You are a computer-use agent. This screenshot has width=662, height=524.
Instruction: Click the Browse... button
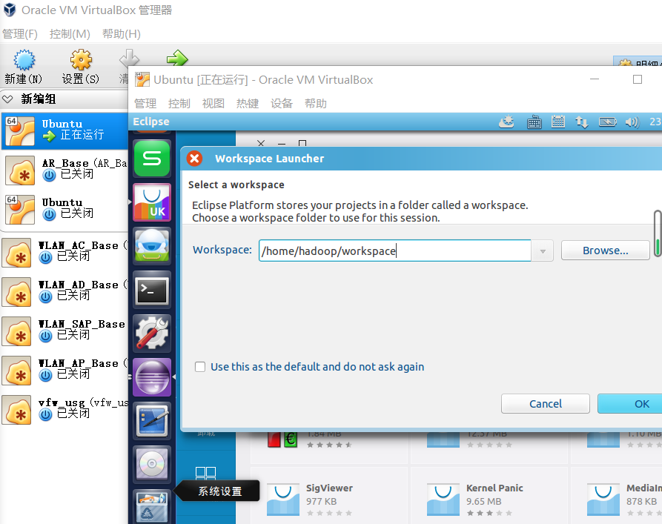605,251
